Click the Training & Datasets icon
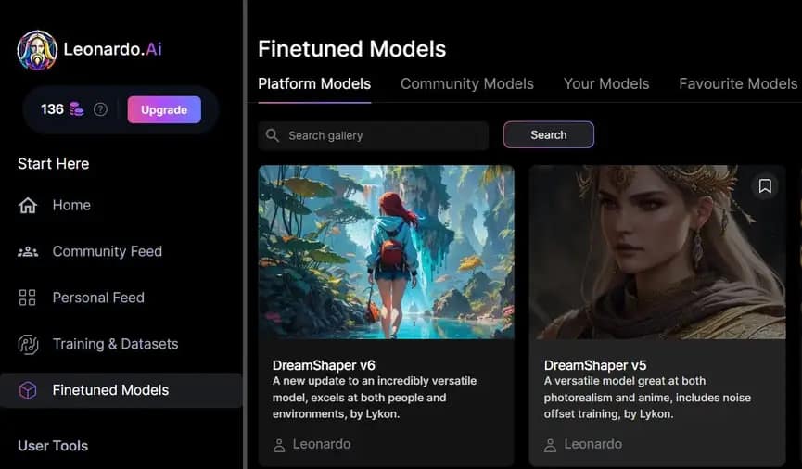 click(28, 344)
